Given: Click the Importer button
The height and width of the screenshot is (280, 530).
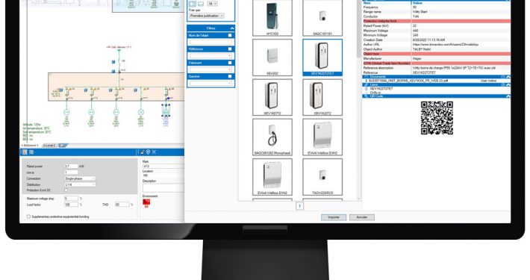Looking at the screenshot, I should 334,217.
